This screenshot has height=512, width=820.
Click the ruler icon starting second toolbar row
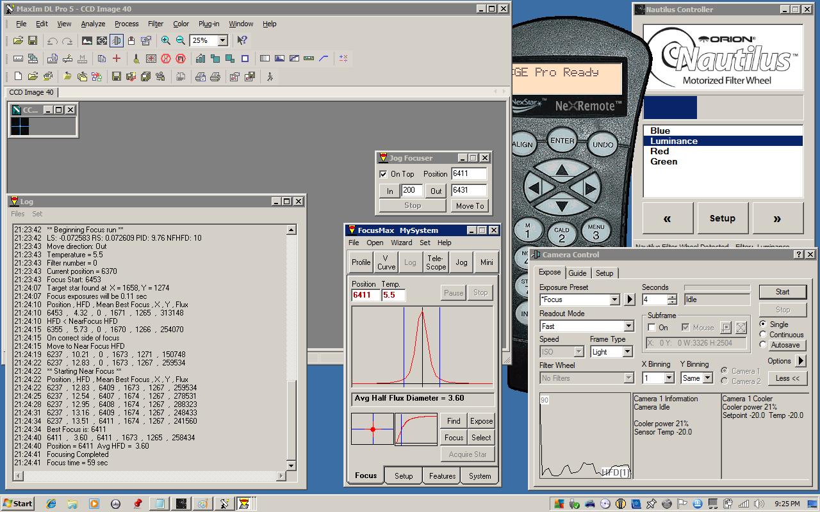tap(18, 58)
